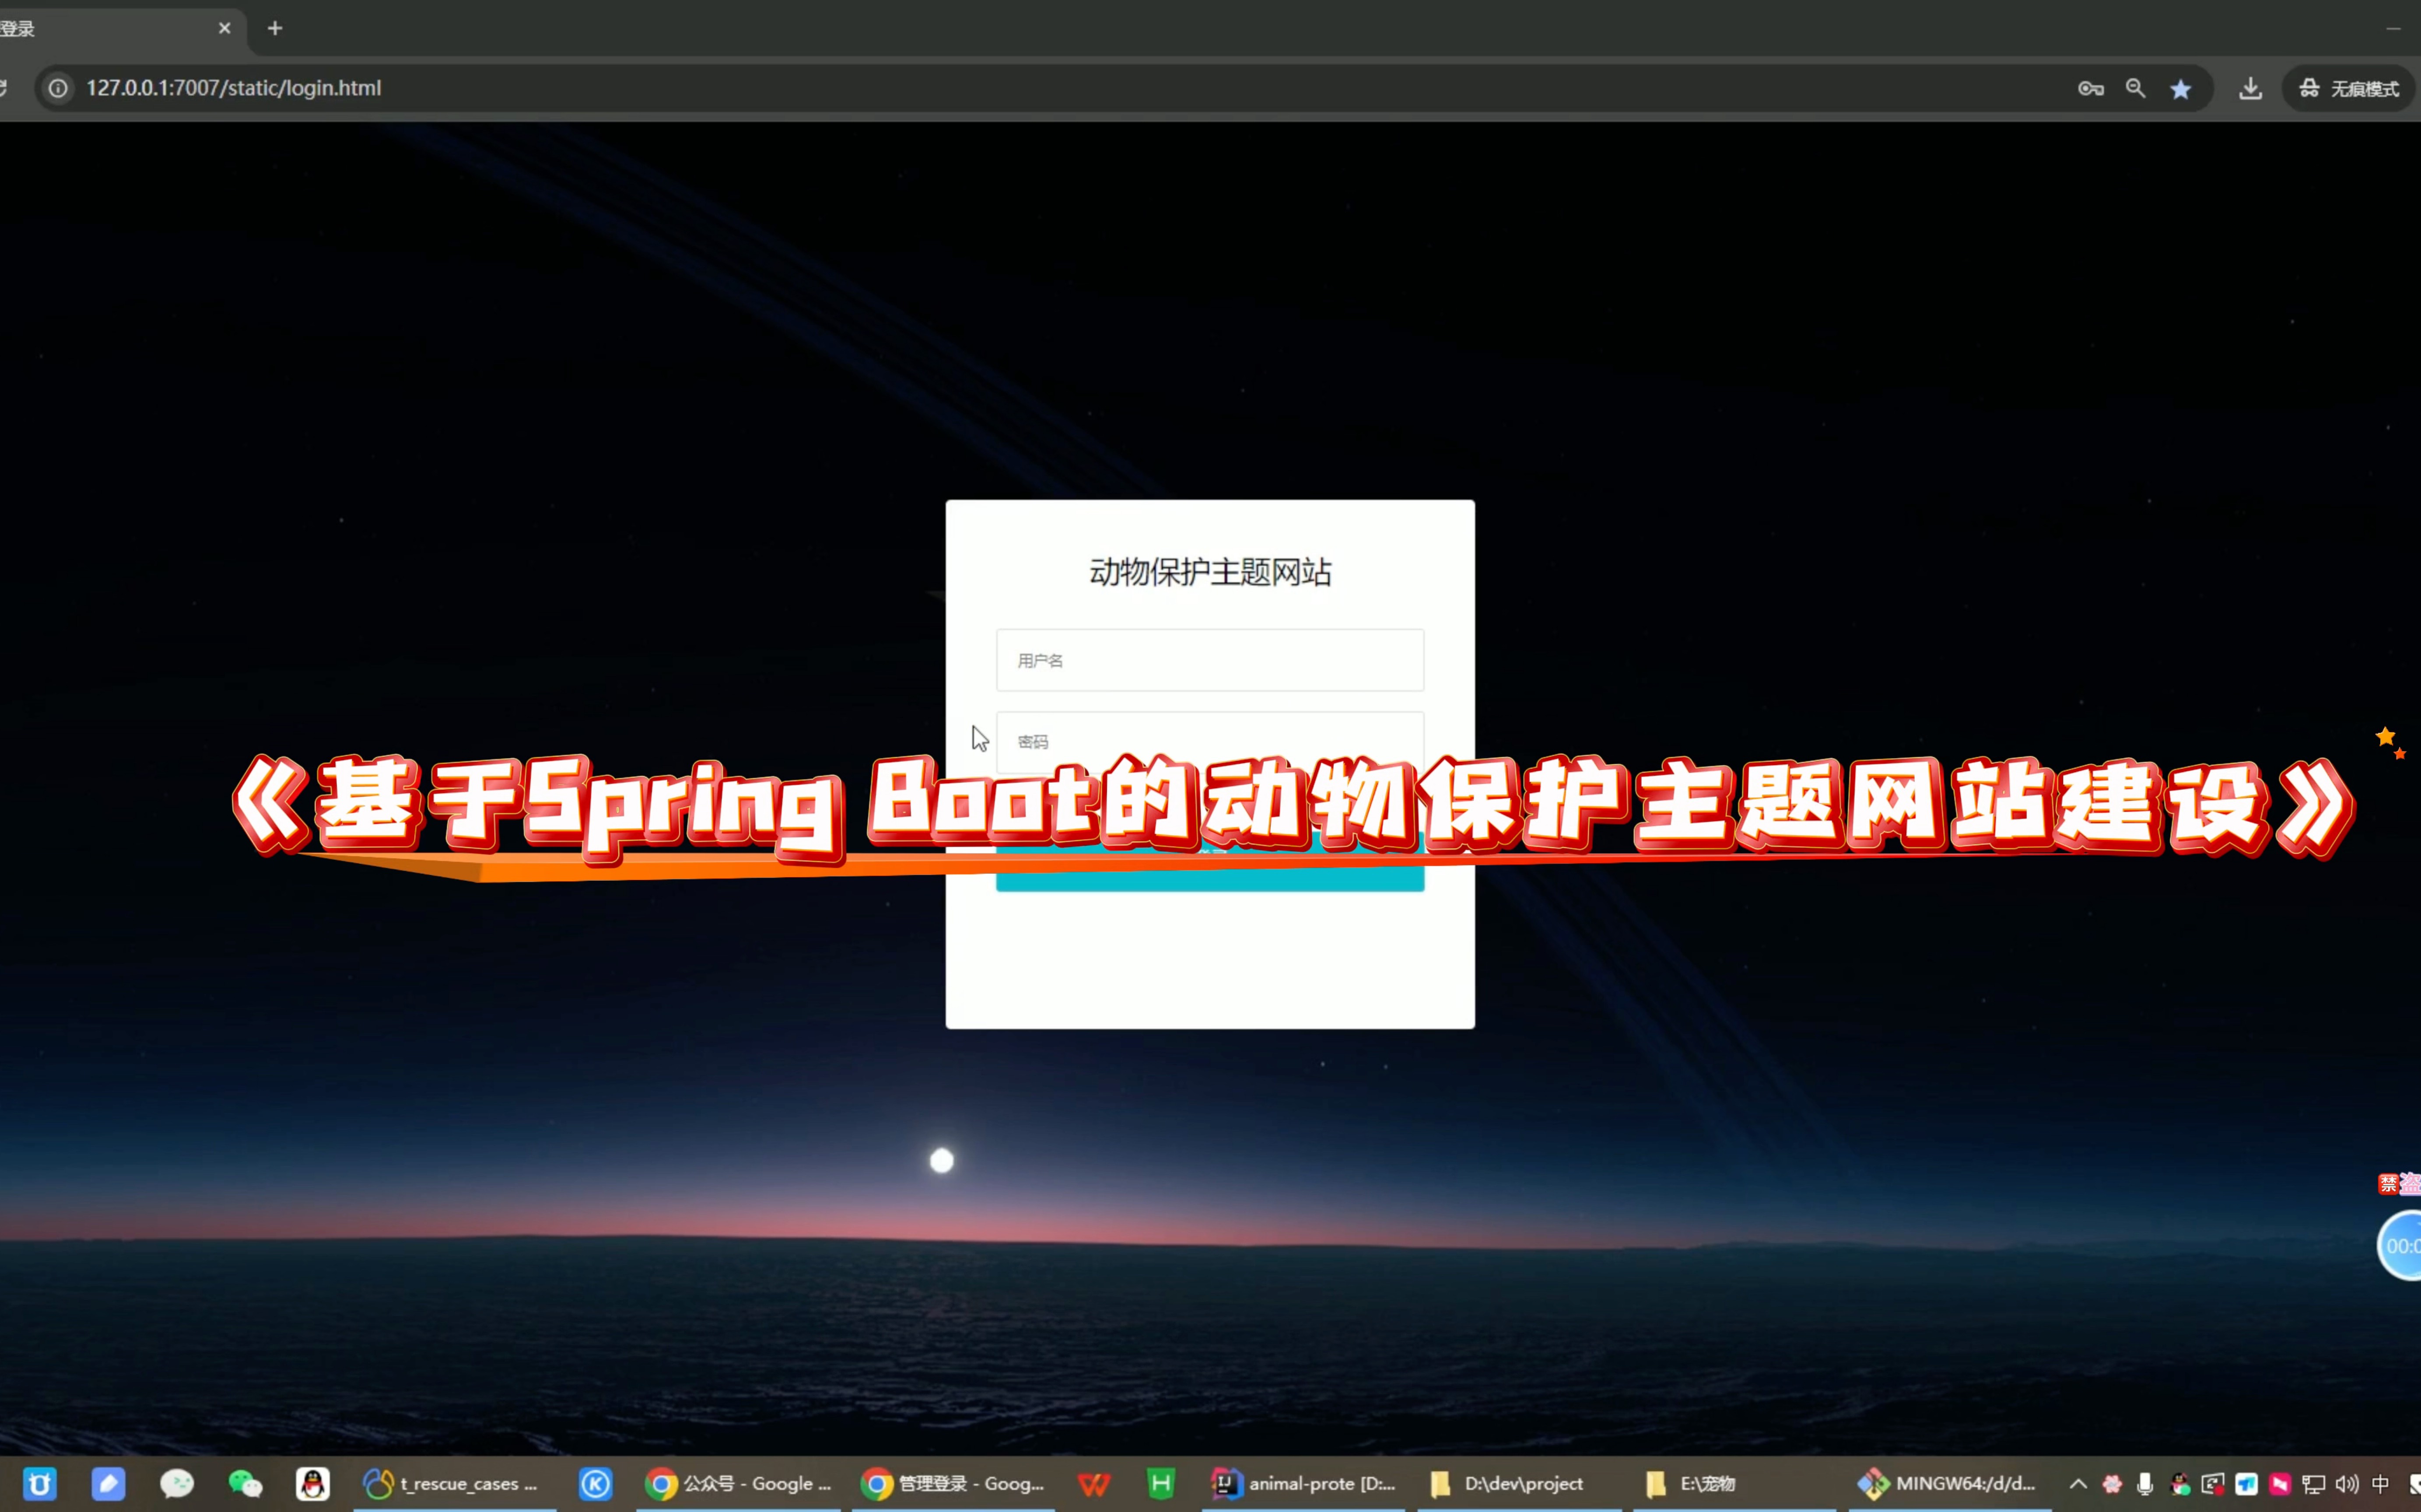The width and height of the screenshot is (2421, 1512).
Task: Click the screen recorder tray icon with red dot
Action: pos(2213,1484)
